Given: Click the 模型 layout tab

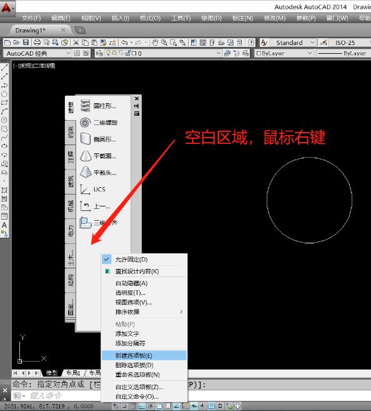Looking at the screenshot, I should [52, 373].
